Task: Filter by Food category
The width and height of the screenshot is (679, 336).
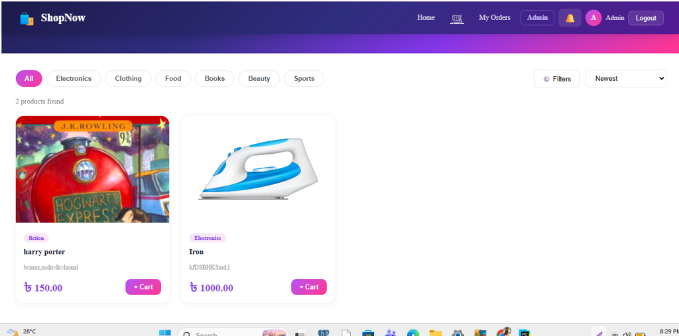Action: (x=173, y=78)
